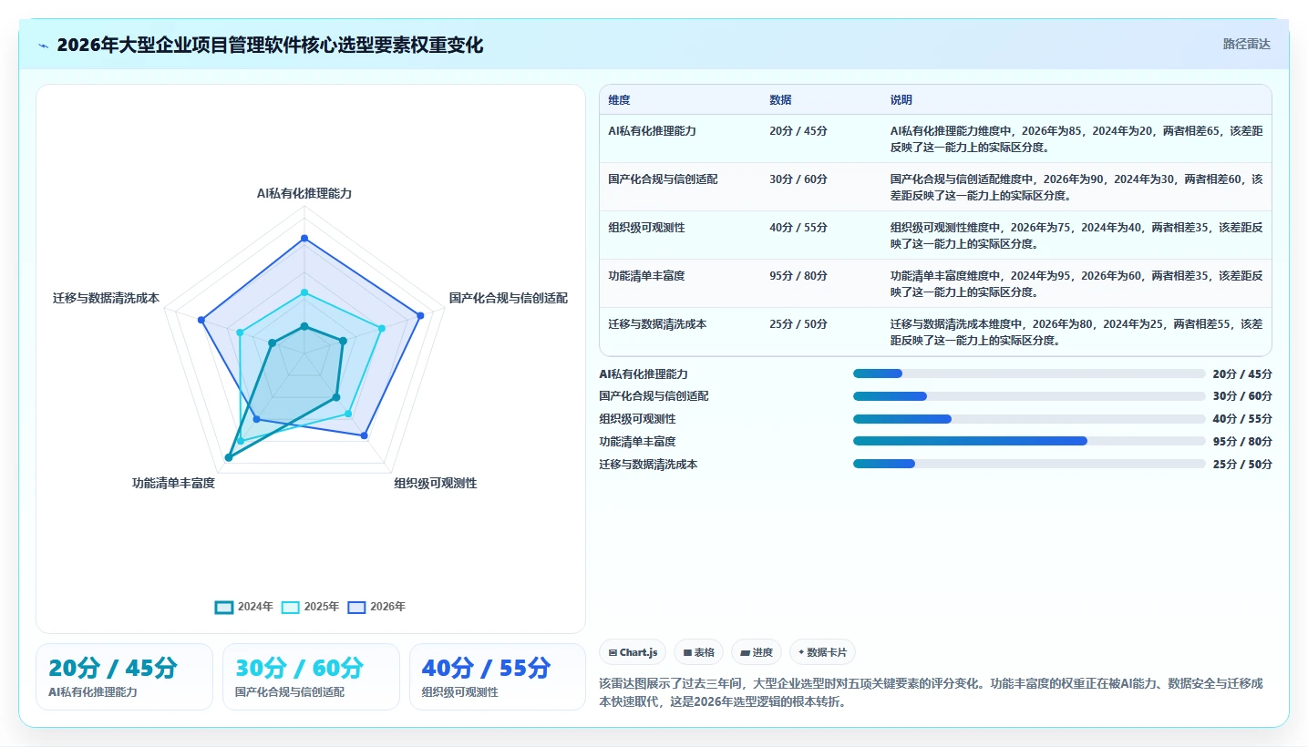Image resolution: width=1308 pixels, height=747 pixels.
Task: Click the table cell 25分 / 50分
Action: [x=798, y=324]
